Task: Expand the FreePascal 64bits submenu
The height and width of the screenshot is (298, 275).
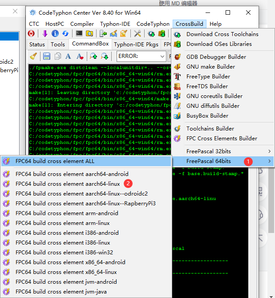Action: click(x=223, y=161)
